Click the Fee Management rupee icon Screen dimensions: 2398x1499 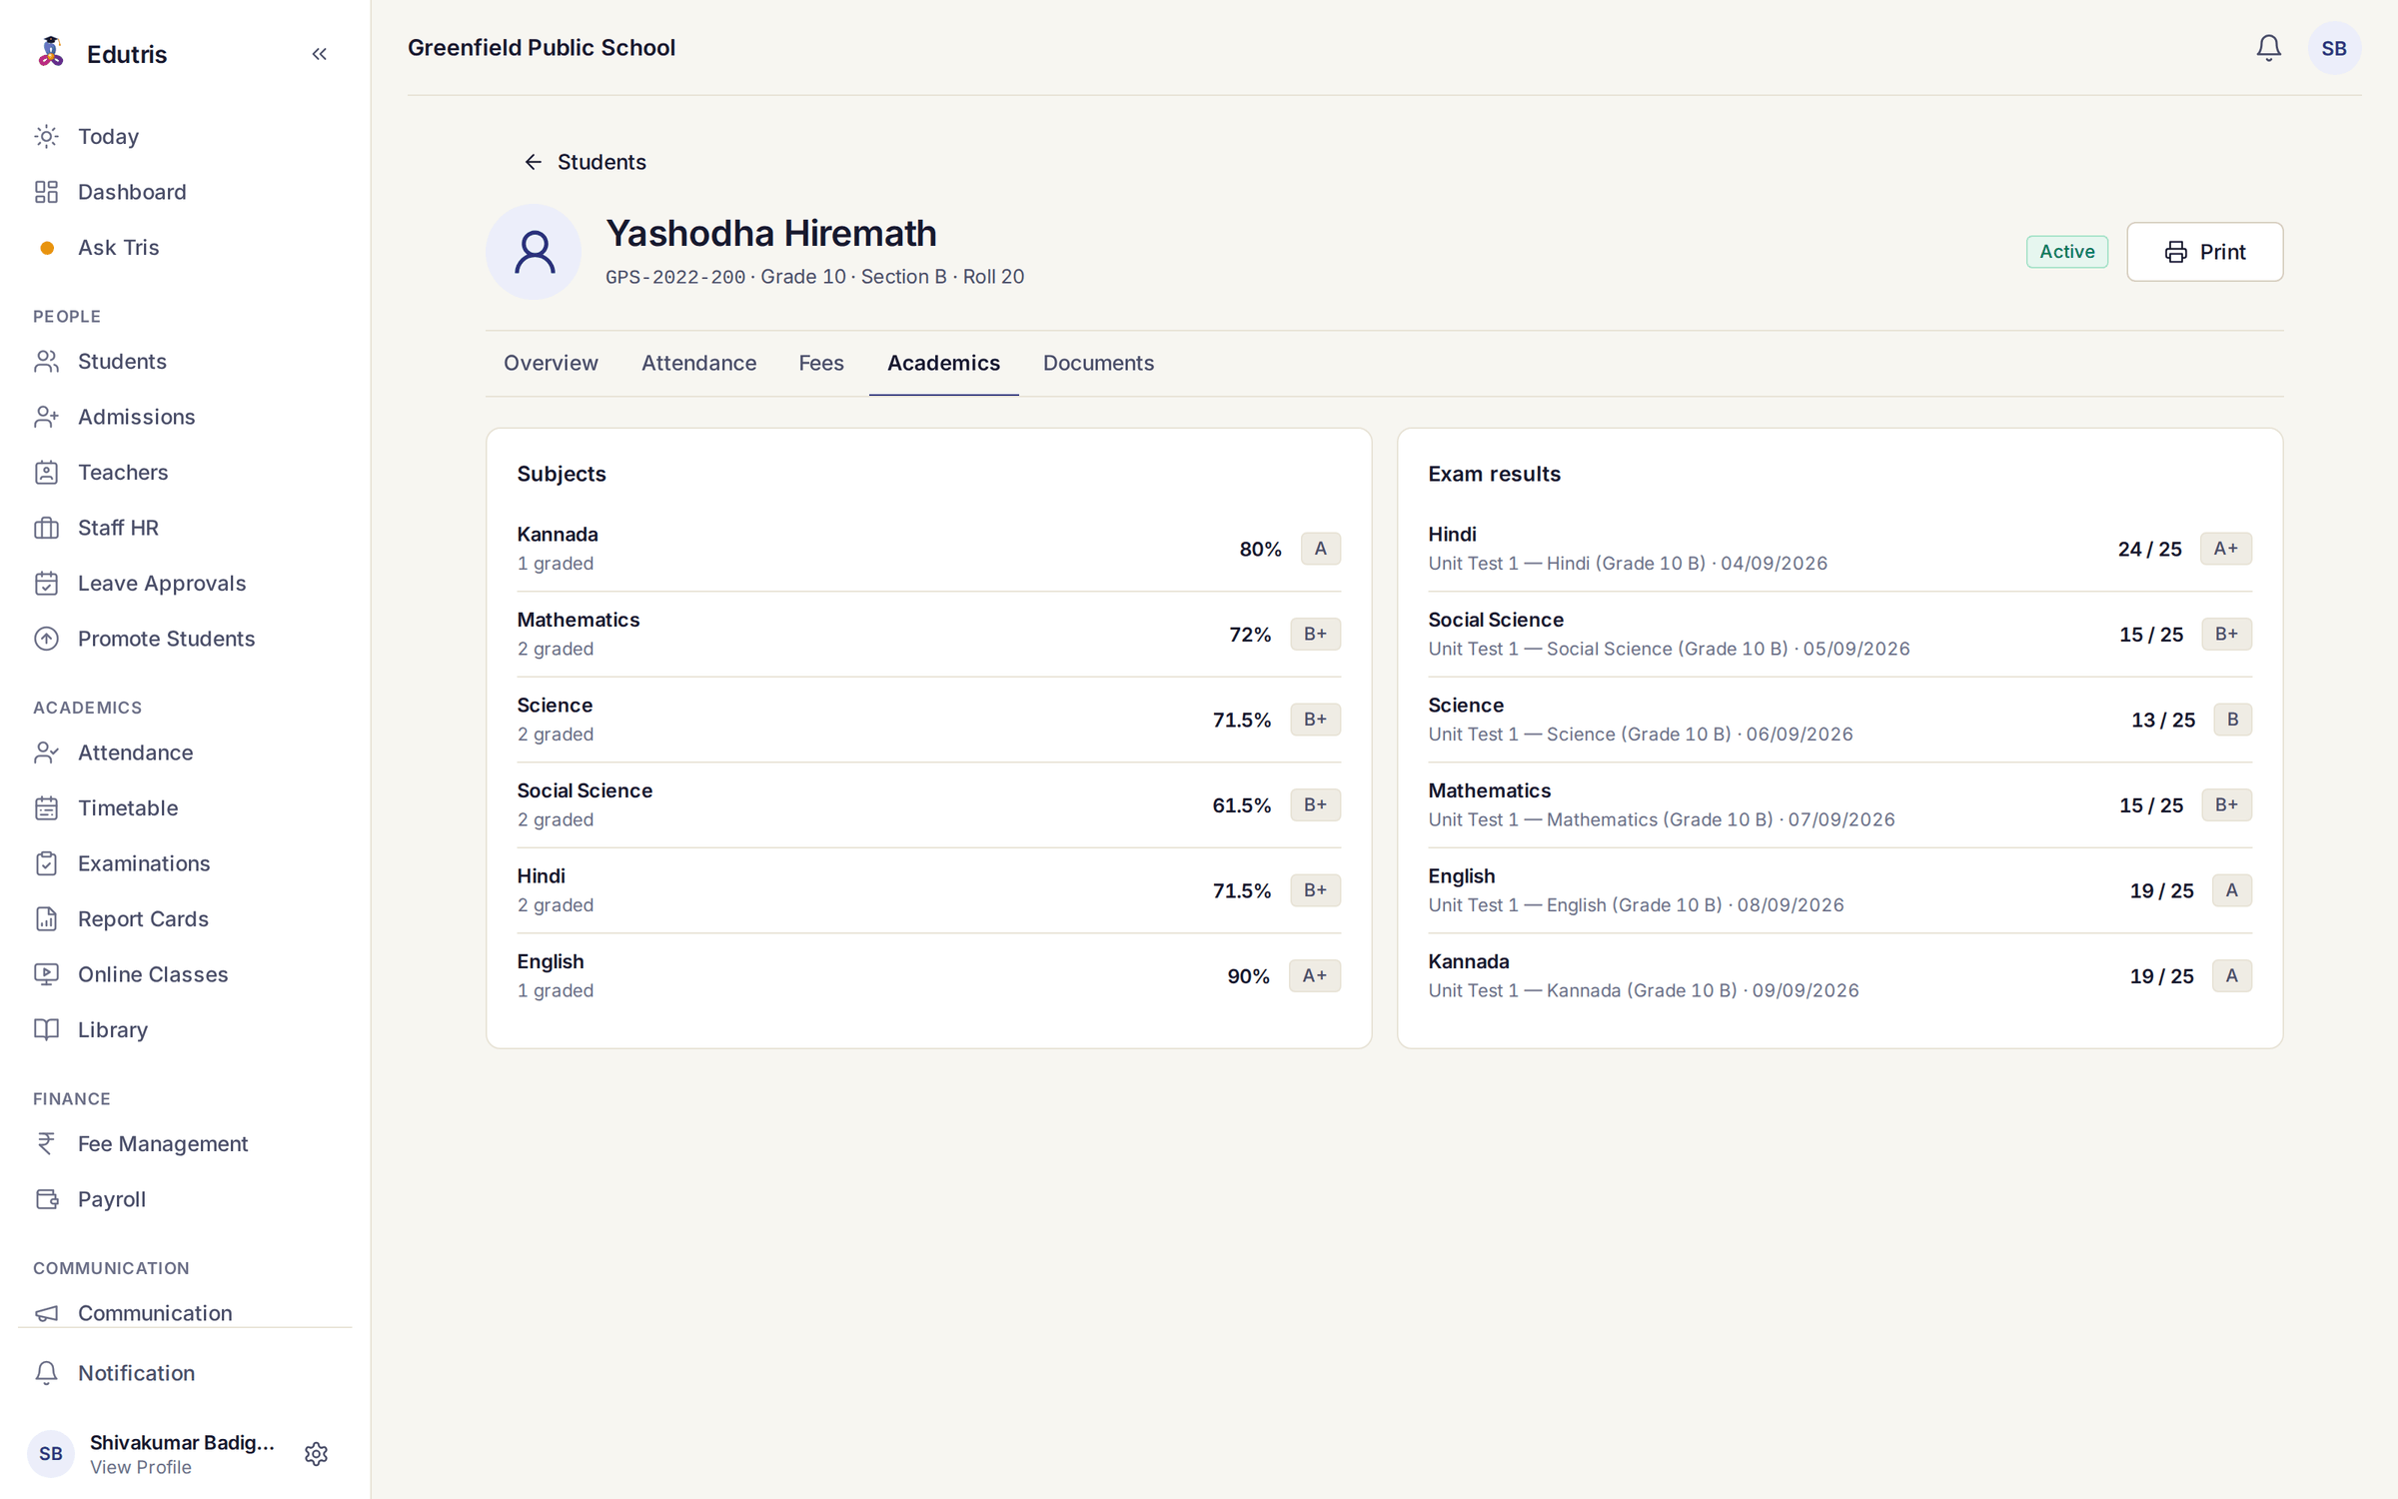point(47,1143)
